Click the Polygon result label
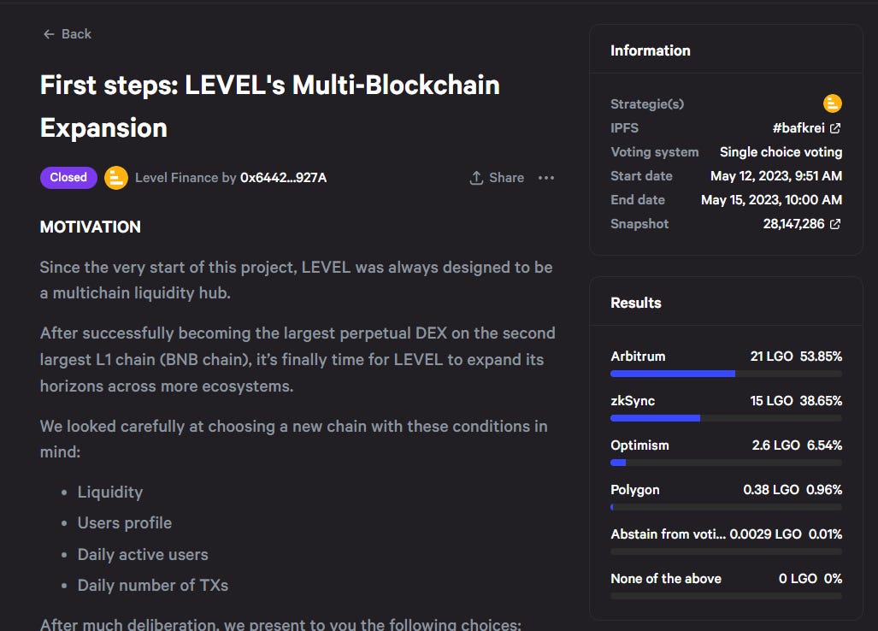 click(x=635, y=490)
